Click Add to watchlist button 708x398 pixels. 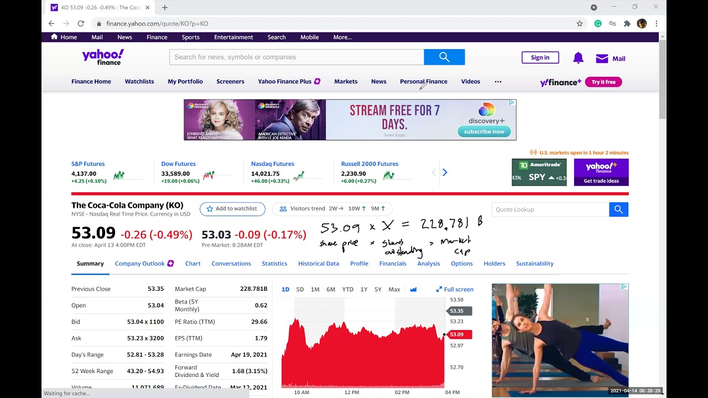(232, 209)
